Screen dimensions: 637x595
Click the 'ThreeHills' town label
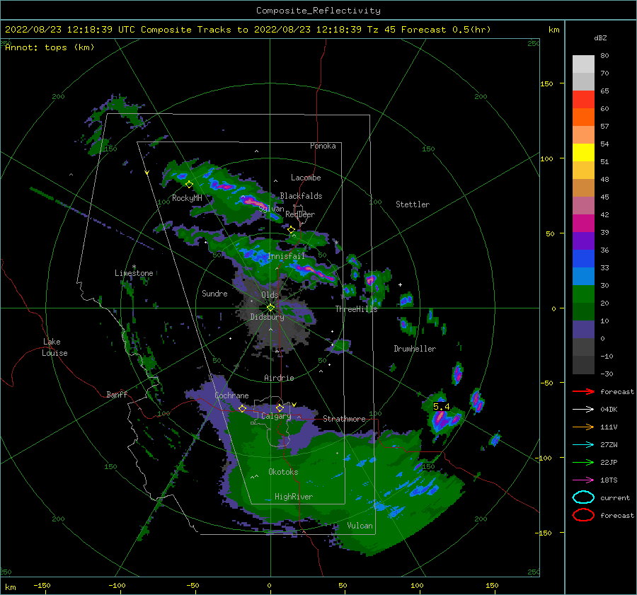coord(356,309)
